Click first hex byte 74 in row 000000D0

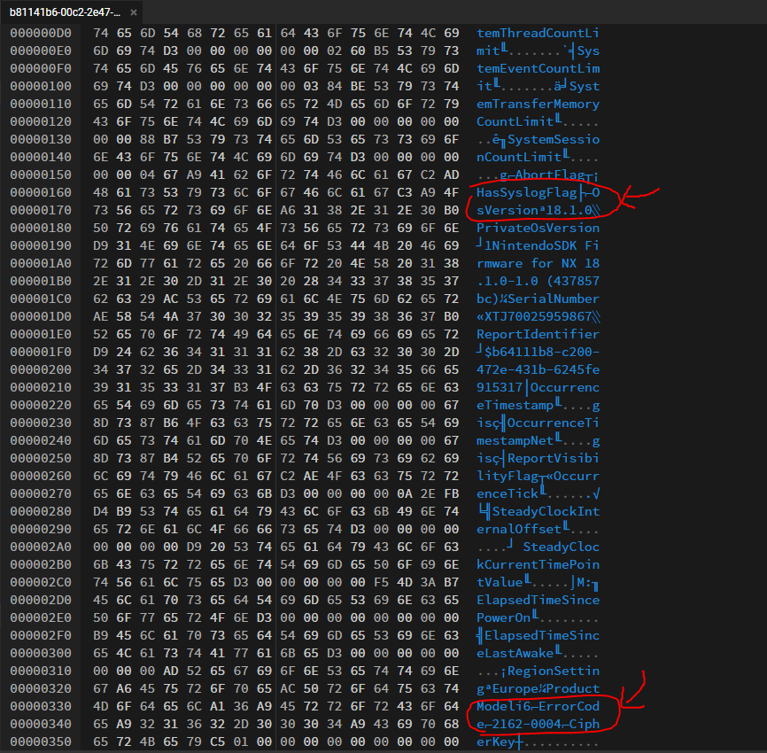point(101,34)
